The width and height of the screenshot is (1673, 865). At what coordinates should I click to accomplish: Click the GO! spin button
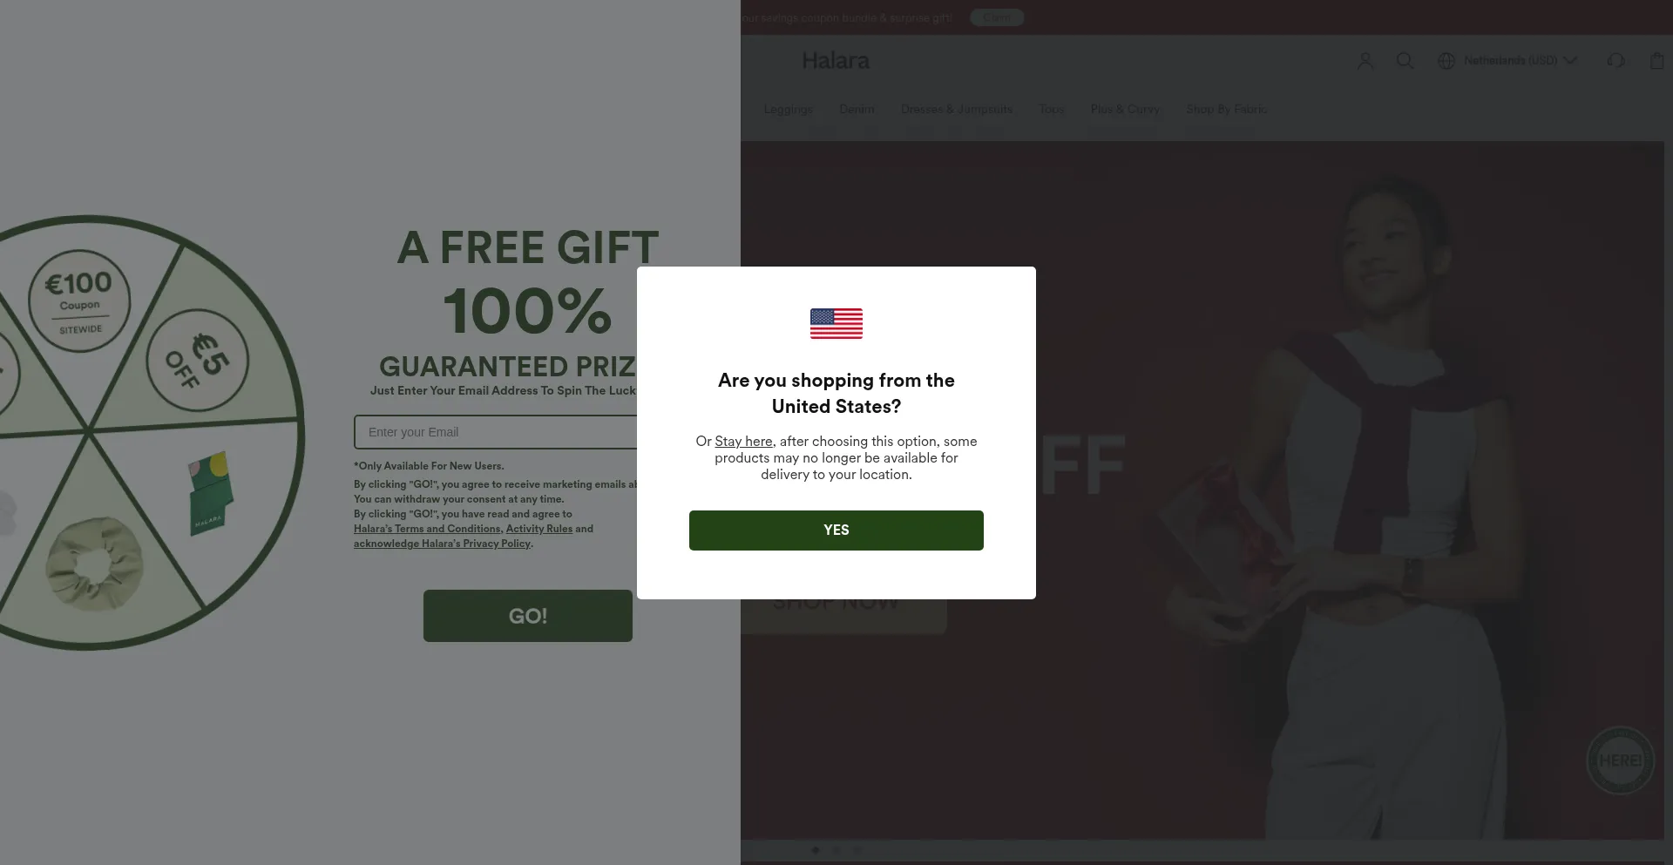[x=528, y=616]
